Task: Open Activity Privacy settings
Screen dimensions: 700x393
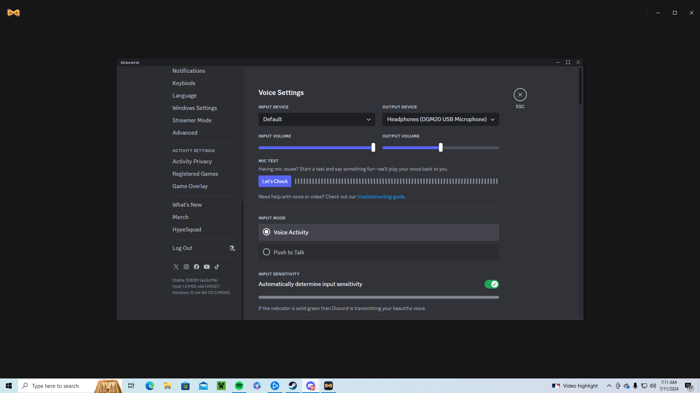Action: (192, 162)
